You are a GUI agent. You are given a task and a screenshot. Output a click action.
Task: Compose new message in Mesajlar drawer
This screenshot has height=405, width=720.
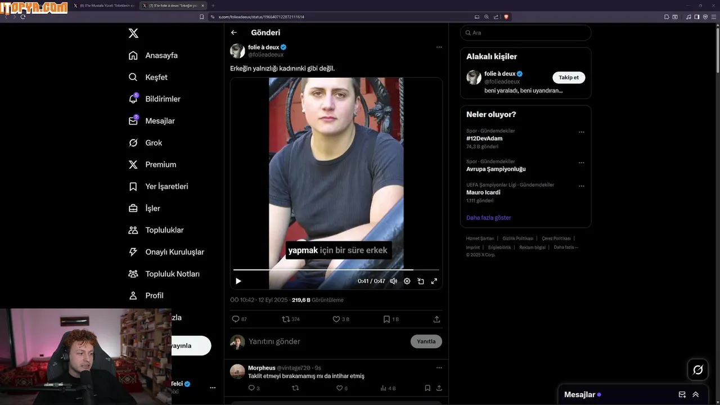tap(682, 395)
